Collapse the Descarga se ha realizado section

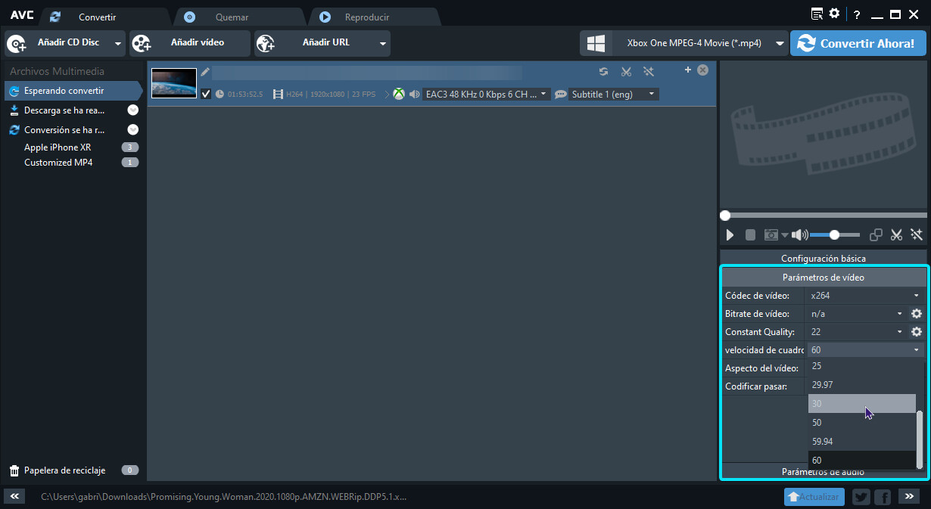point(133,110)
